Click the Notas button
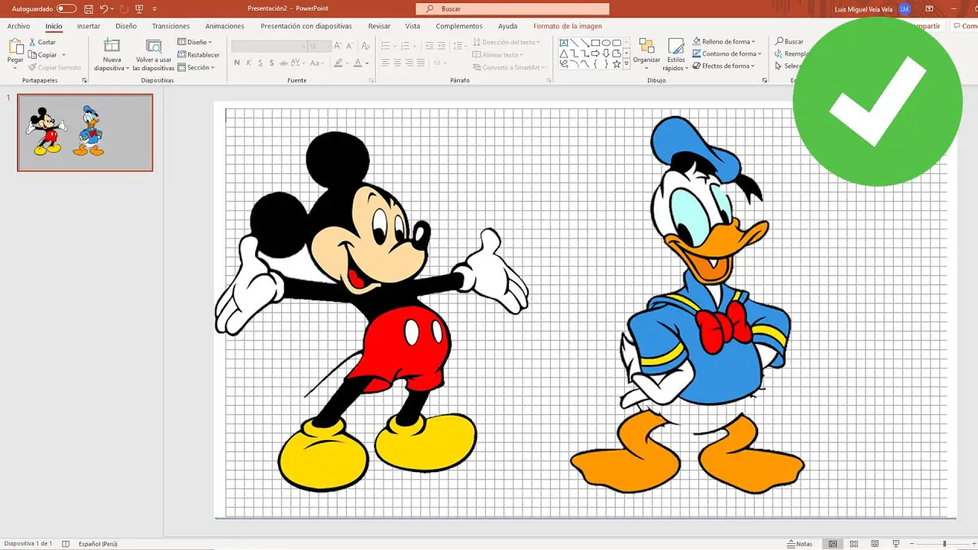978x550 pixels. click(800, 544)
